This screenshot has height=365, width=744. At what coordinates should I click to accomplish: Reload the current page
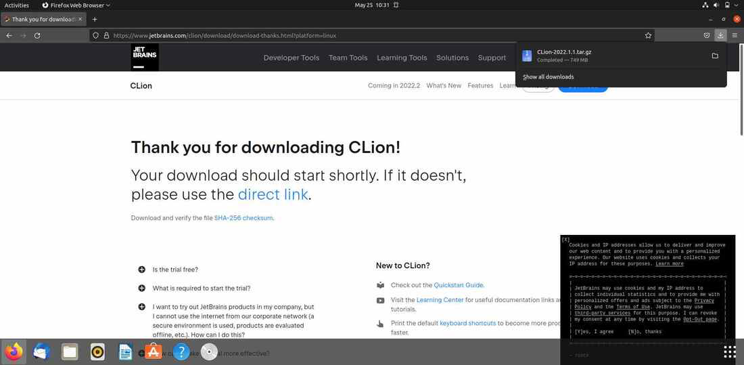tap(37, 36)
